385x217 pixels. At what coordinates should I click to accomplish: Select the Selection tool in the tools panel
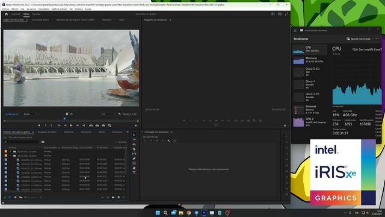[x=134, y=135]
